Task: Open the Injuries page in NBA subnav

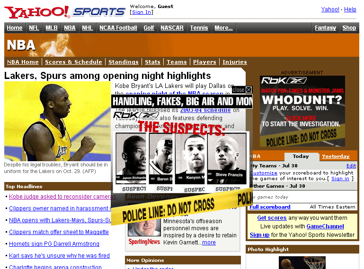Action: click(x=234, y=62)
